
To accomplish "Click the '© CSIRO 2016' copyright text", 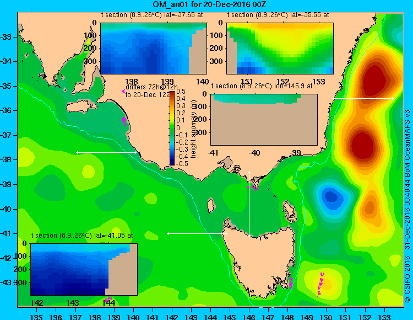I will pos(407,279).
